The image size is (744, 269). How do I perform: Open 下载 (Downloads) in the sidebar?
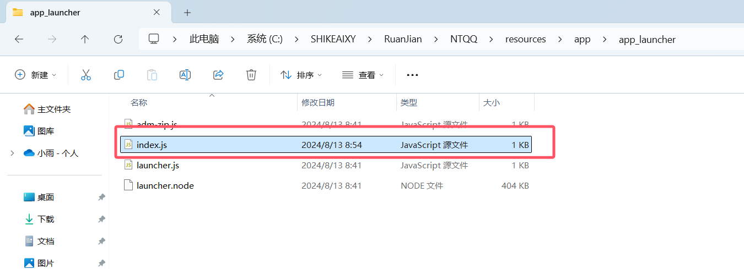point(46,219)
